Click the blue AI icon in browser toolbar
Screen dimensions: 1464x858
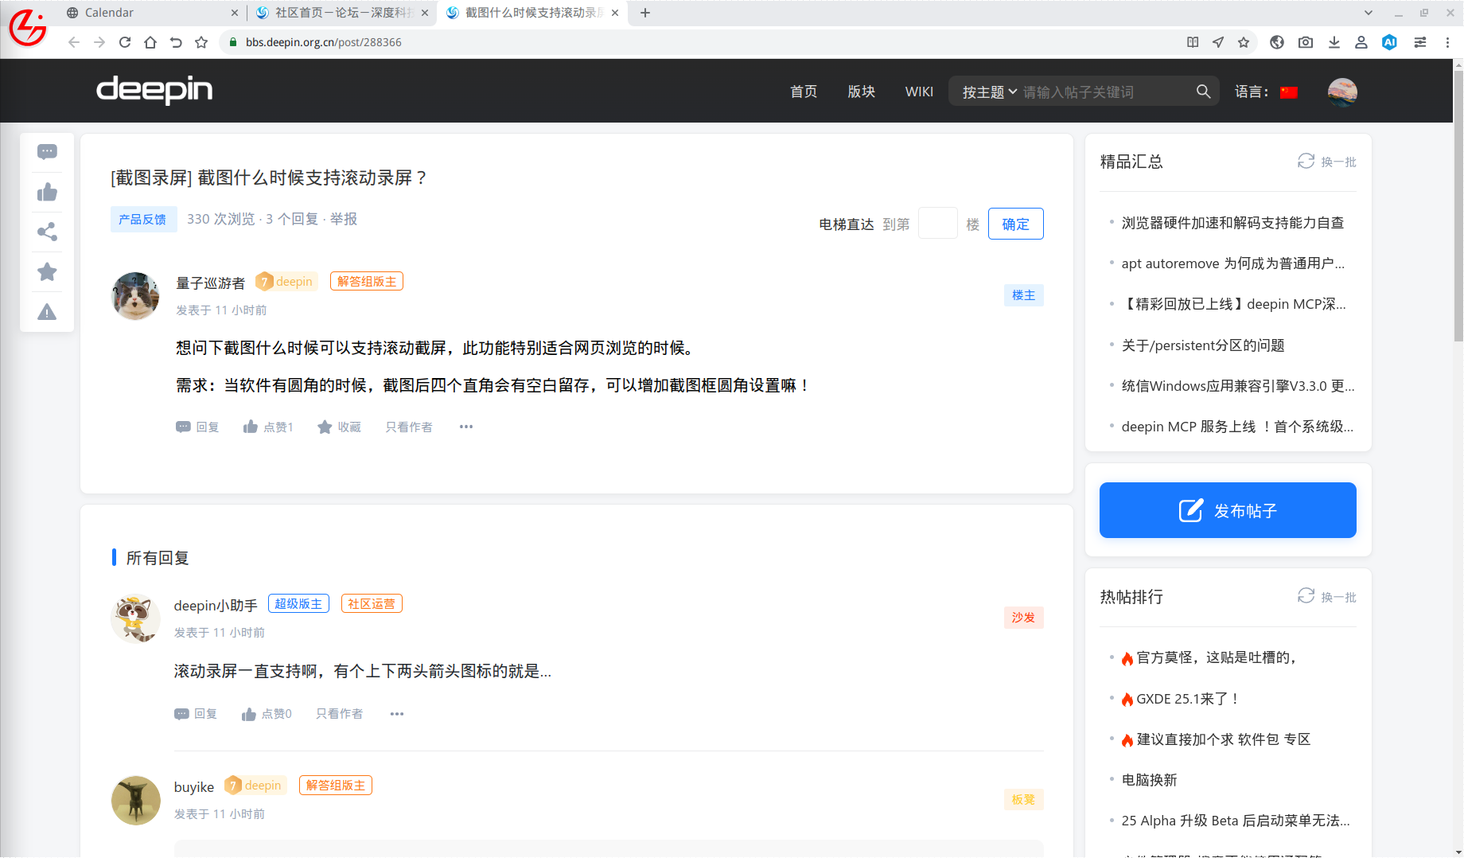pyautogui.click(x=1389, y=42)
